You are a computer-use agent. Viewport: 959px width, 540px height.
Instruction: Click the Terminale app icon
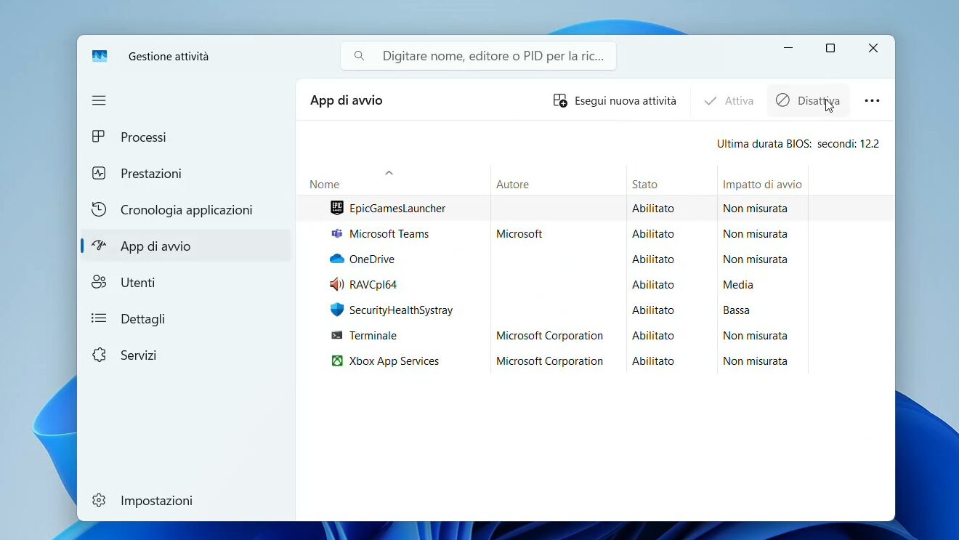[x=336, y=335]
